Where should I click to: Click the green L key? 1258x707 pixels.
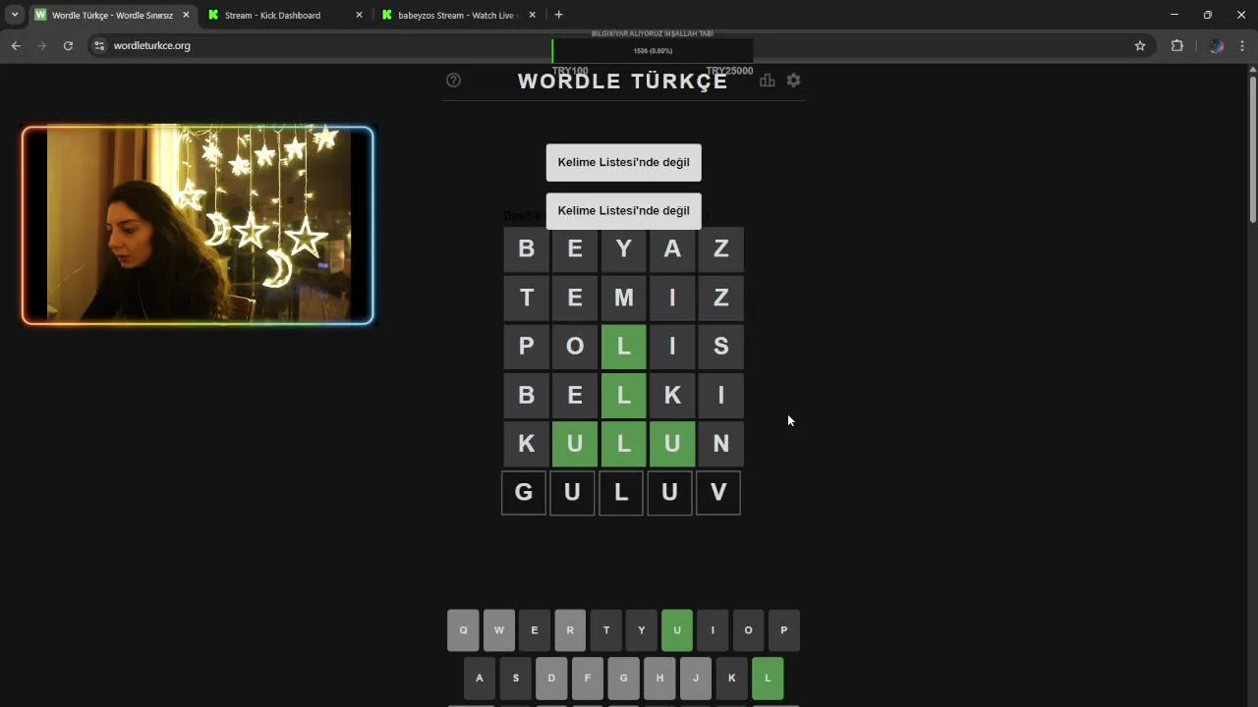pos(768,679)
